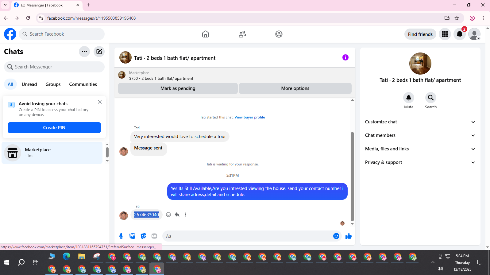Select the Unread chats filter
The width and height of the screenshot is (490, 275).
pyautogui.click(x=29, y=84)
